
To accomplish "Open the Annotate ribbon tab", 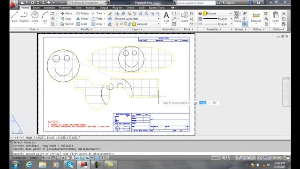I will pos(49,8).
